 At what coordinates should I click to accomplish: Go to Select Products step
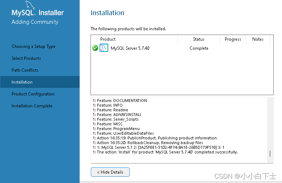[x=26, y=58]
